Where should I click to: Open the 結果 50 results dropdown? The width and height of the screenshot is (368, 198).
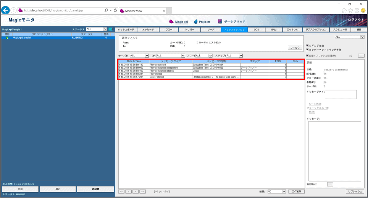coord(277,191)
